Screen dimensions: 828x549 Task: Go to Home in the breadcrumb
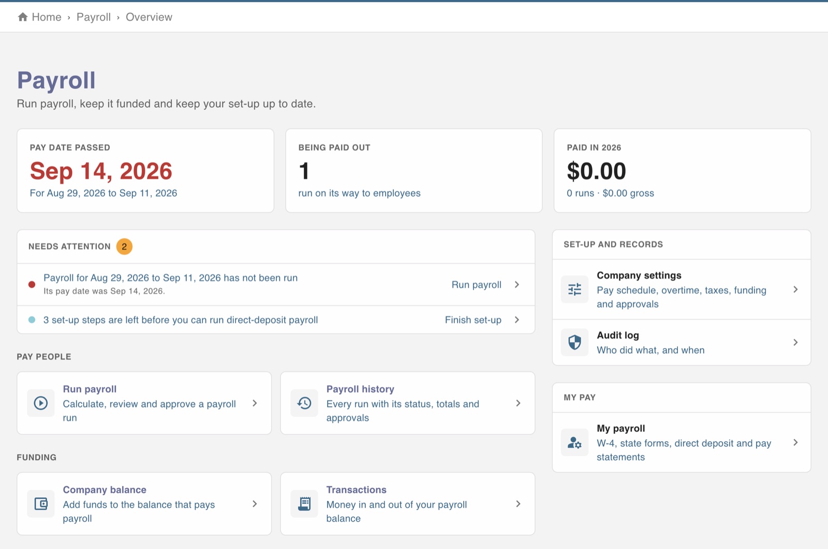(47, 17)
